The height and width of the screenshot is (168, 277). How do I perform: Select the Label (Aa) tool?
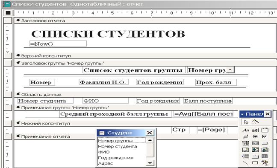[246, 130]
